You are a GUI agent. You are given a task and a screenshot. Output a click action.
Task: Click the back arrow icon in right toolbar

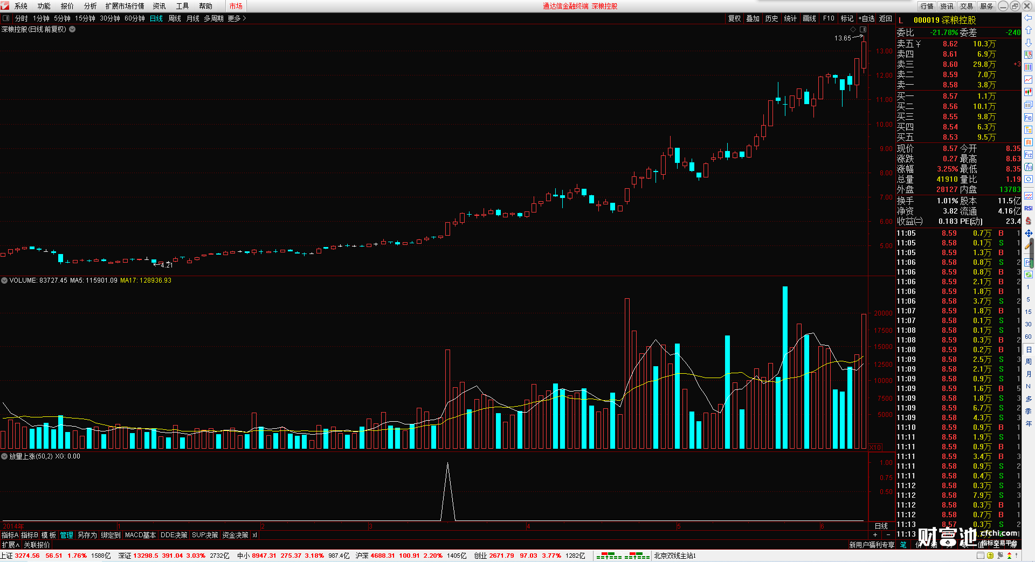pos(1028,18)
